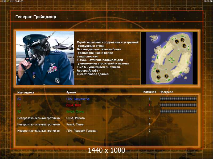Click the '1440 x 1080' resolution label

[x=106, y=150]
